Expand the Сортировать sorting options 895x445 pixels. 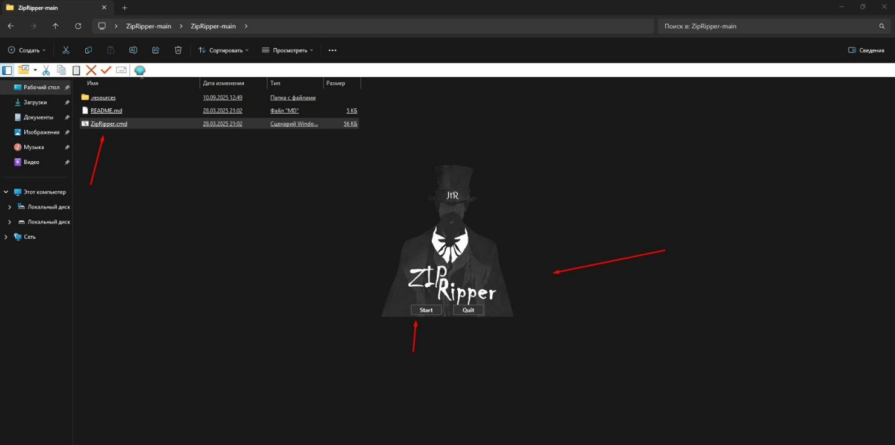[223, 50]
